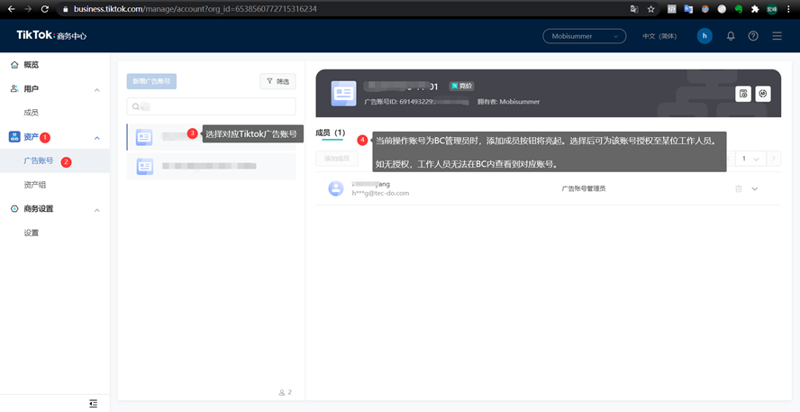The width and height of the screenshot is (800, 412).
Task: Click the delete trash icon for the member
Action: coord(739,189)
